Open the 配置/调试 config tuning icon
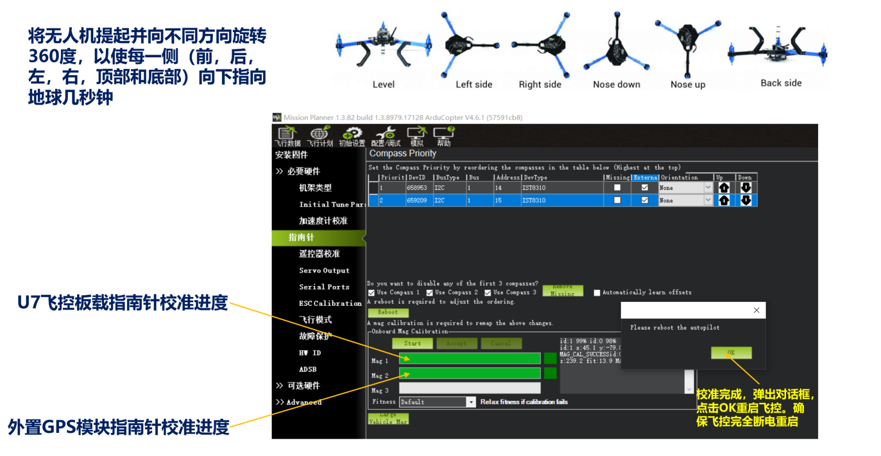This screenshot has width=881, height=456. coord(385,136)
